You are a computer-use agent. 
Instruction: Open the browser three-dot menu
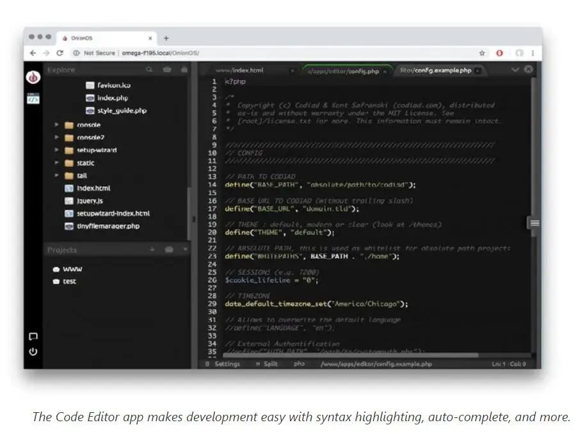click(x=533, y=53)
